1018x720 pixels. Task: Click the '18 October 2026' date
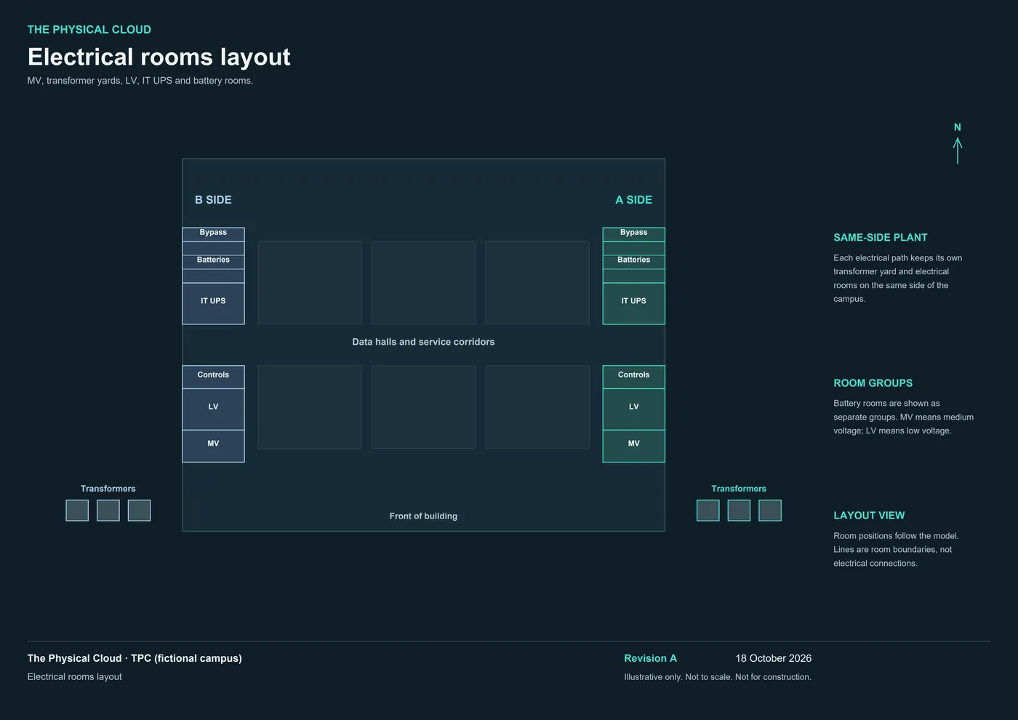(774, 658)
